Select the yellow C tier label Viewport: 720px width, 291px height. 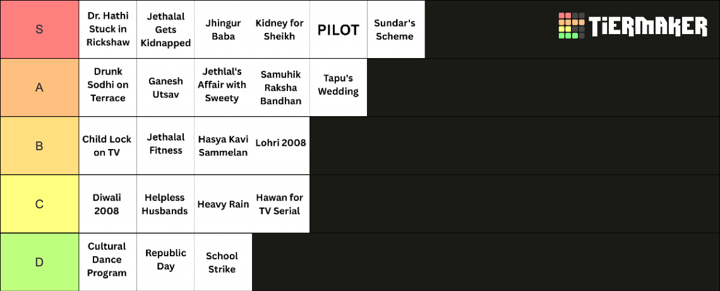40,204
